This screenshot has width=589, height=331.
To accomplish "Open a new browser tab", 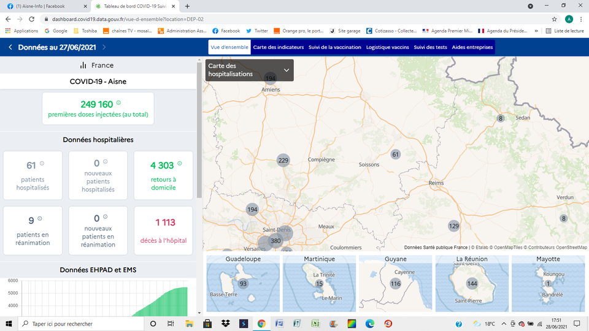I will click(x=187, y=6).
